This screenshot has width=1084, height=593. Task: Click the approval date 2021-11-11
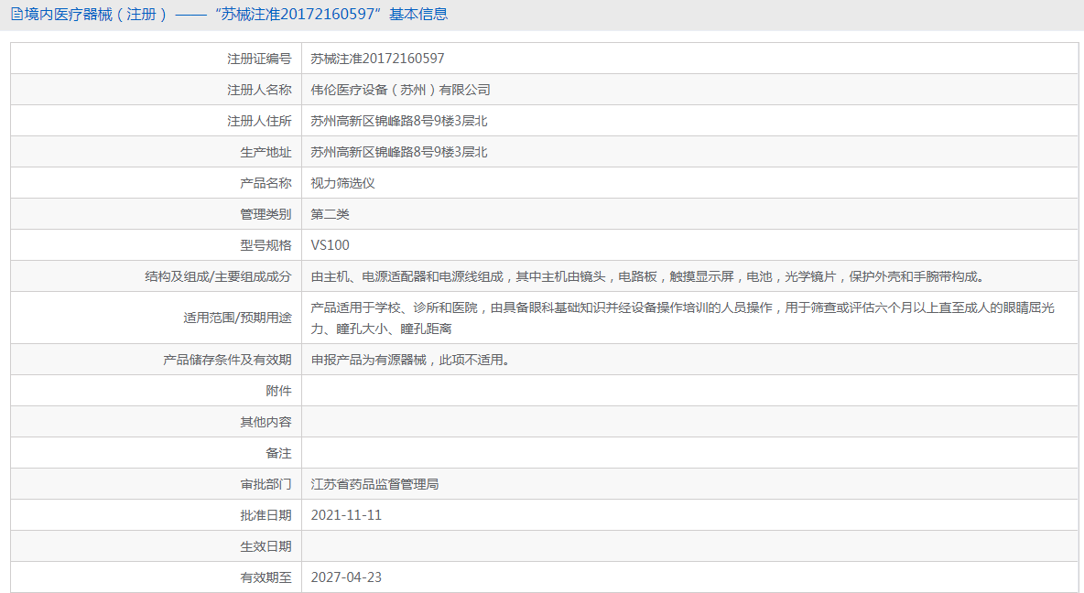(x=347, y=514)
